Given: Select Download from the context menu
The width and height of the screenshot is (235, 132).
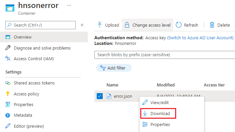Looking at the screenshot, I should tap(158, 114).
